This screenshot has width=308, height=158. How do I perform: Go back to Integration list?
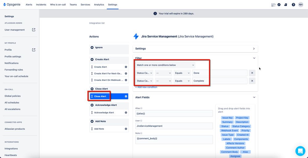click(x=97, y=23)
